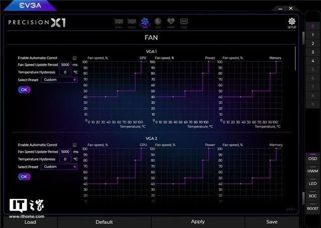Expand the VGA 1 Select Preset dropdown
Screen dimensions: 321x228
tap(59, 80)
